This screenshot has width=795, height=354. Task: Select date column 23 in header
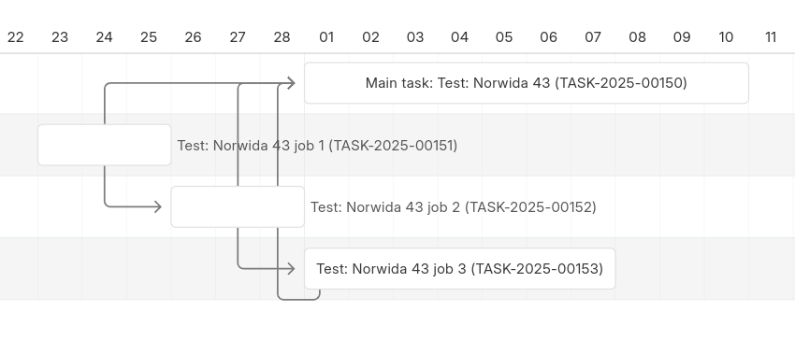60,37
